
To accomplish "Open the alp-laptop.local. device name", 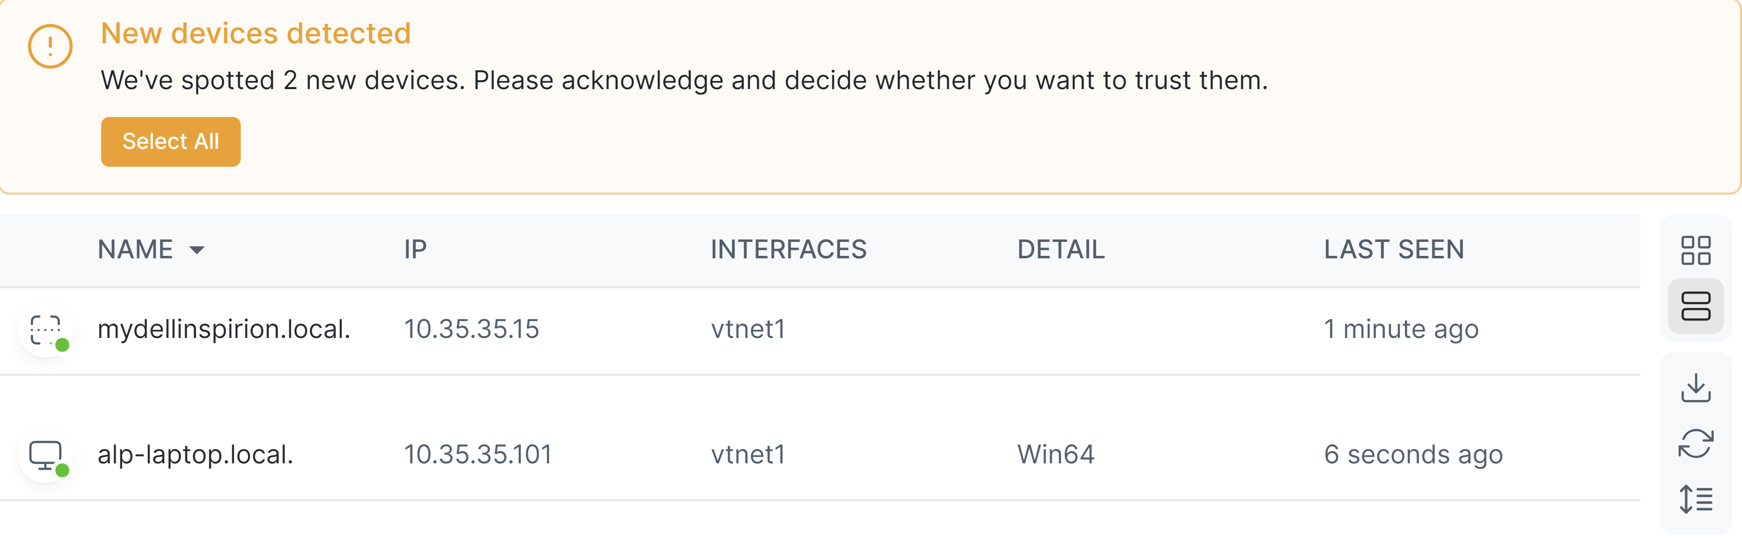I will coord(195,455).
